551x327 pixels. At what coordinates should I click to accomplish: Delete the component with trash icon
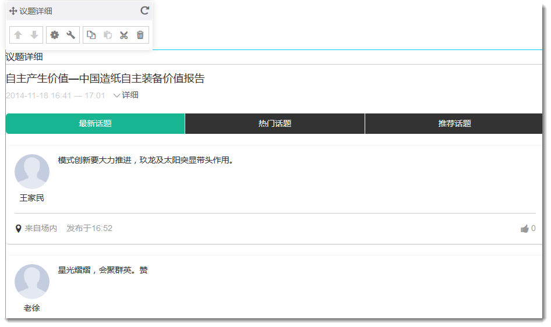[x=140, y=35]
